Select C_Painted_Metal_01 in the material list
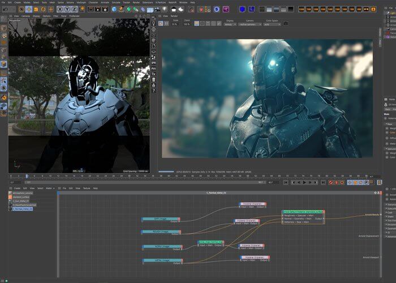The height and width of the screenshot is (283, 396). click(x=24, y=209)
